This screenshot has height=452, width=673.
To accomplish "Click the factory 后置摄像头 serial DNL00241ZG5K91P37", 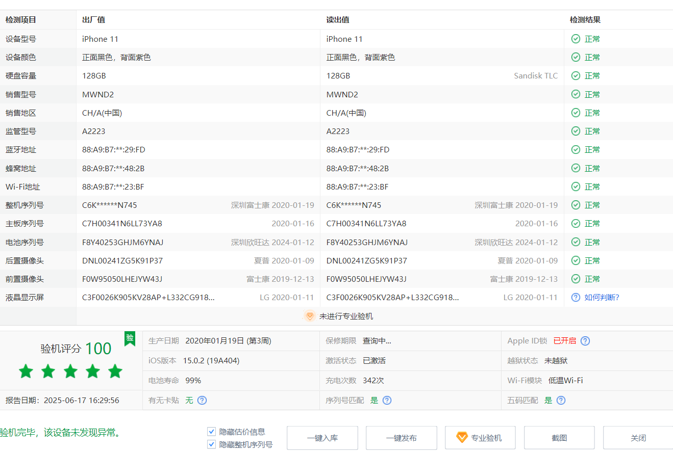I will click(122, 260).
